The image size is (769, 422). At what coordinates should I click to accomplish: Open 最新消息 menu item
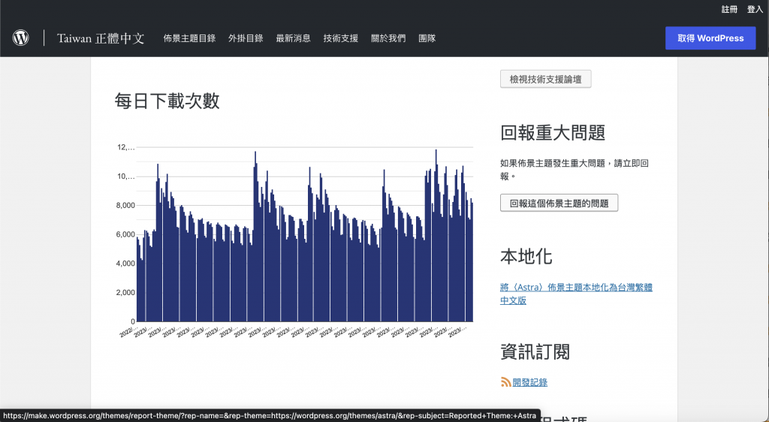[294, 38]
